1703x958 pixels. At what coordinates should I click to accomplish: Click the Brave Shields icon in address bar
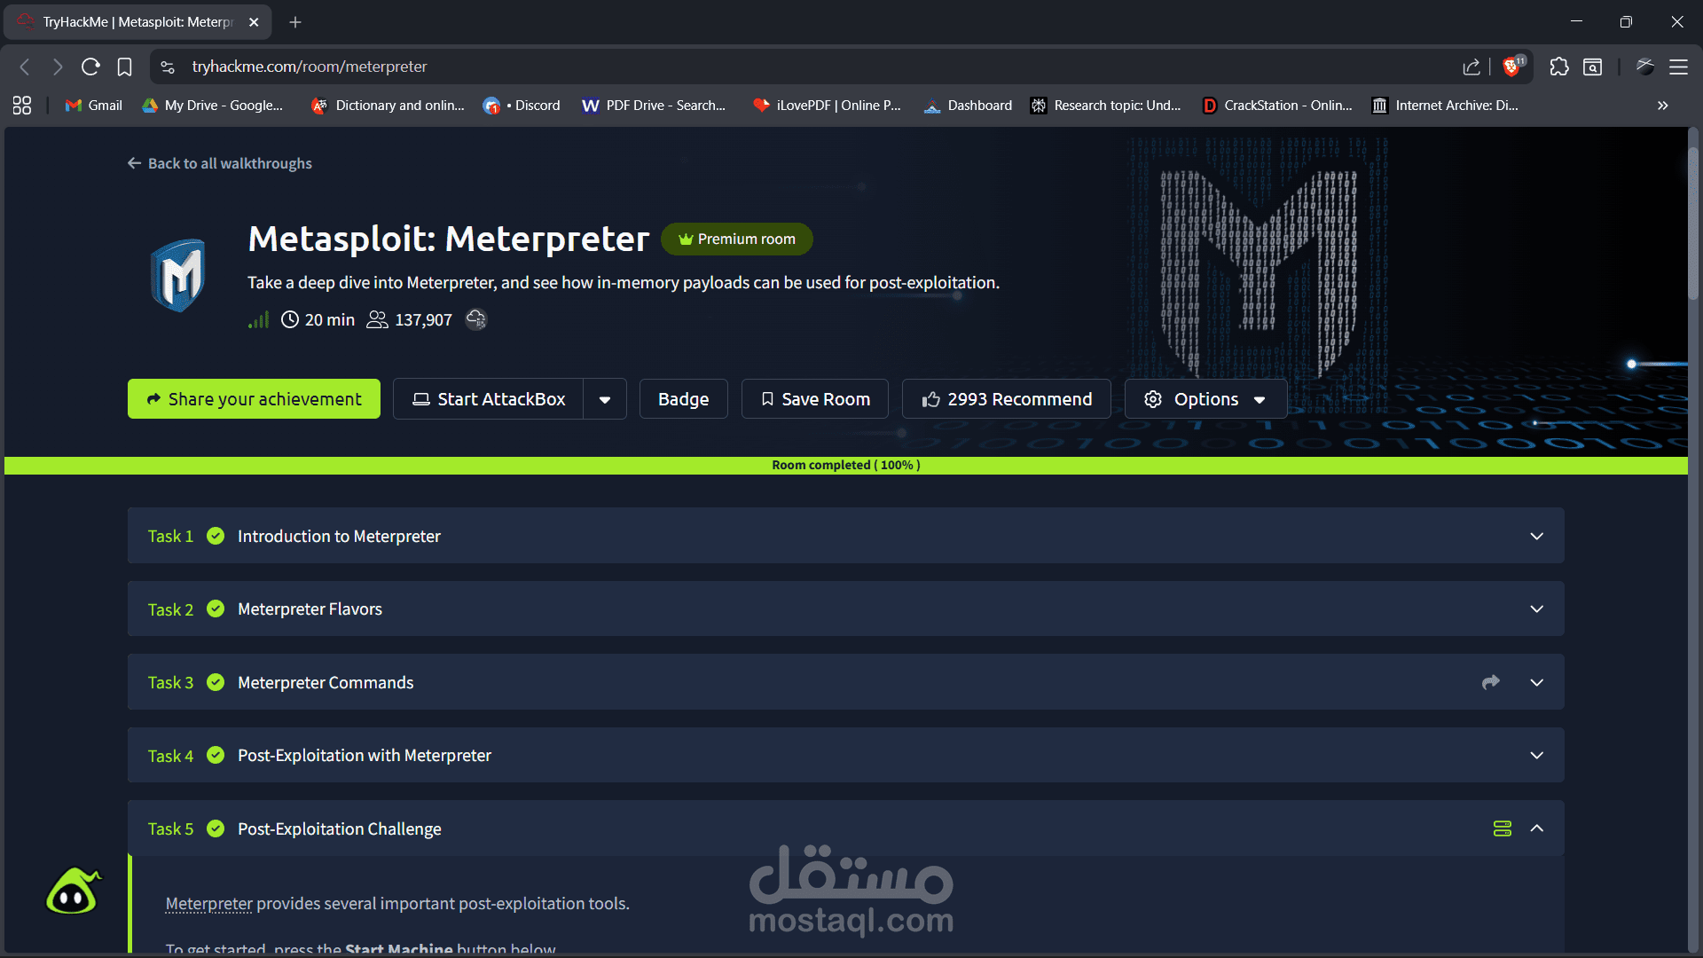[x=1513, y=67]
